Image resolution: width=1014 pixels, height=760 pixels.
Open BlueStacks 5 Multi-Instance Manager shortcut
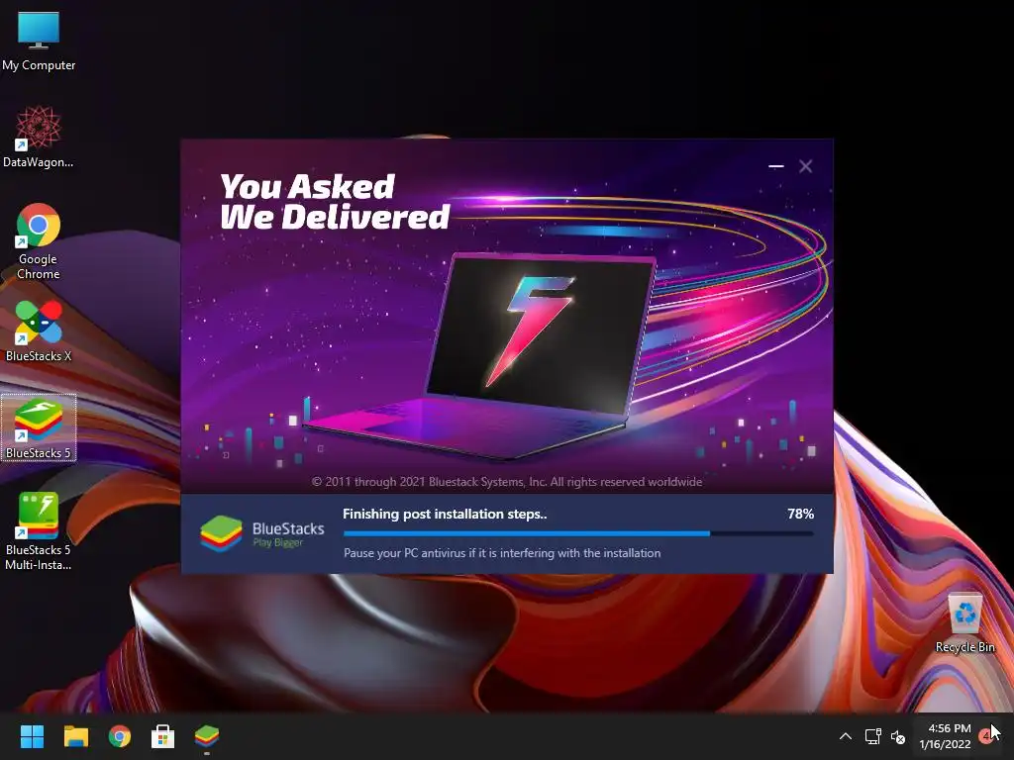click(x=39, y=531)
